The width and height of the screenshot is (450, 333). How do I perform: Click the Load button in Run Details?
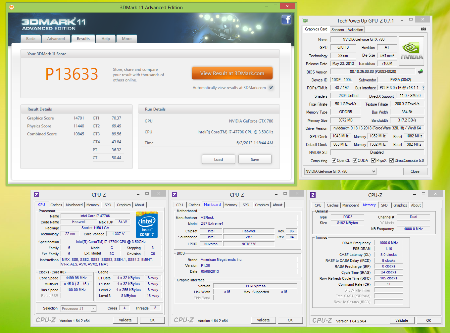click(x=219, y=159)
